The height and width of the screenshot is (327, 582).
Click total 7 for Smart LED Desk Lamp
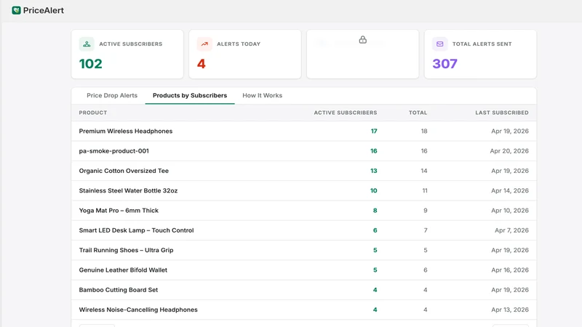point(426,230)
